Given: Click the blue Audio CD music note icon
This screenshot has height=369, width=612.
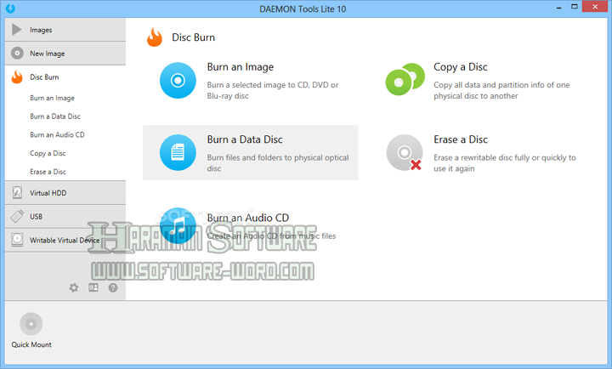Looking at the screenshot, I should click(178, 225).
